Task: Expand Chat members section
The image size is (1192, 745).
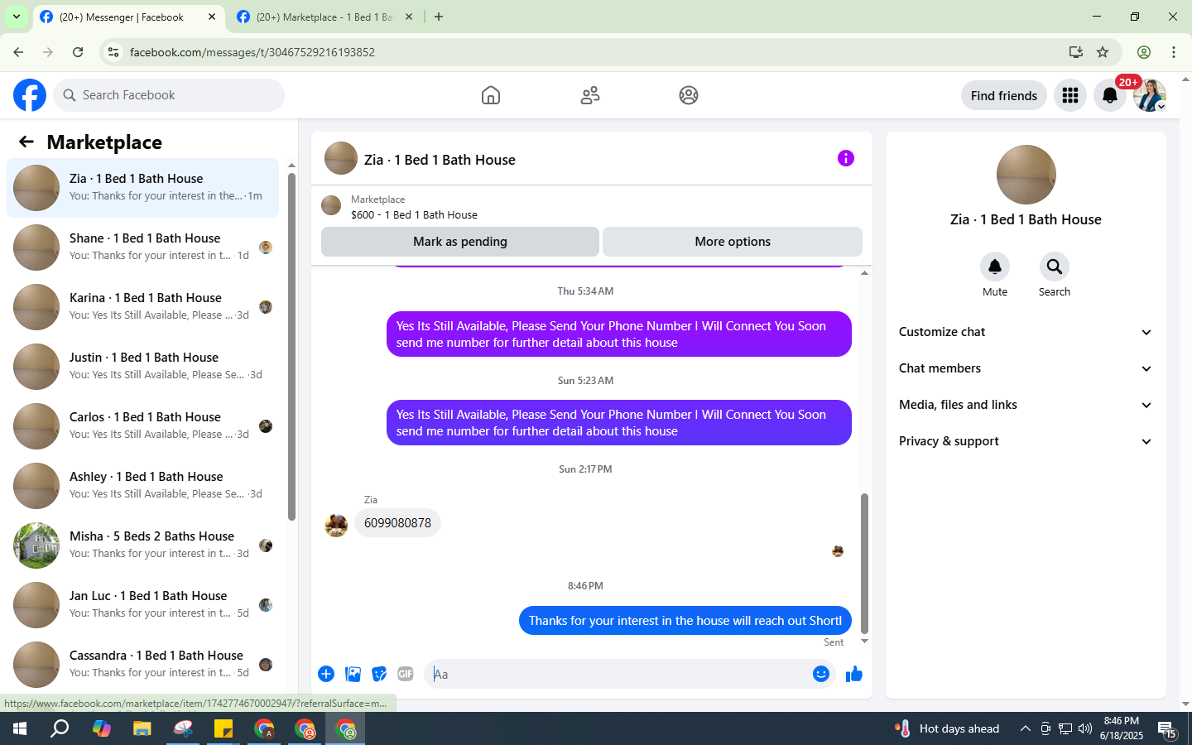Action: 1026,368
